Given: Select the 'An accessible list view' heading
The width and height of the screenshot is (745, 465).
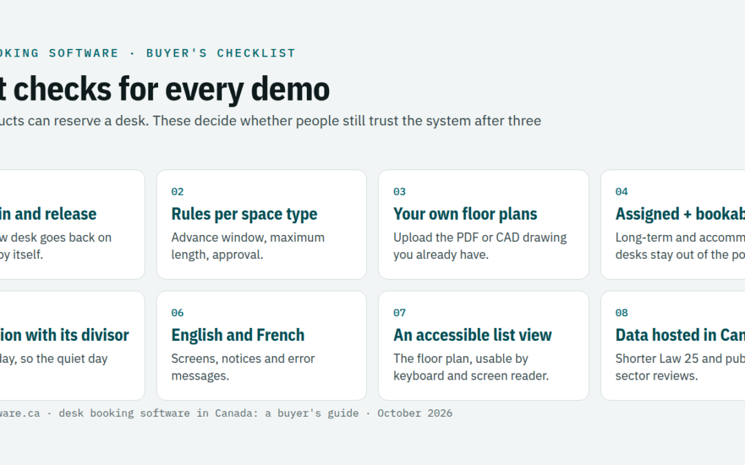Looking at the screenshot, I should [473, 335].
